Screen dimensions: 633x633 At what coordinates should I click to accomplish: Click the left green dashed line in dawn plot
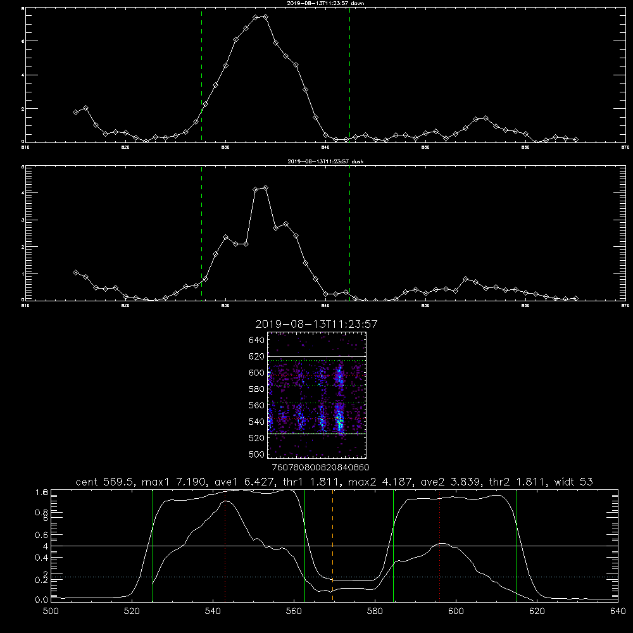pyautogui.click(x=201, y=75)
